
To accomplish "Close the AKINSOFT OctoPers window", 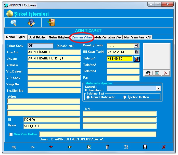I will (168, 4).
